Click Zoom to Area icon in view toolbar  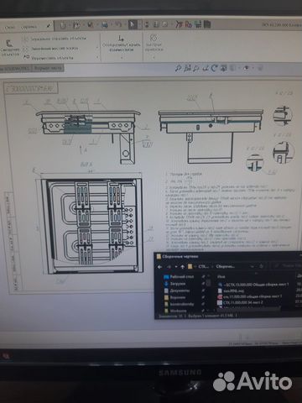click(x=187, y=68)
